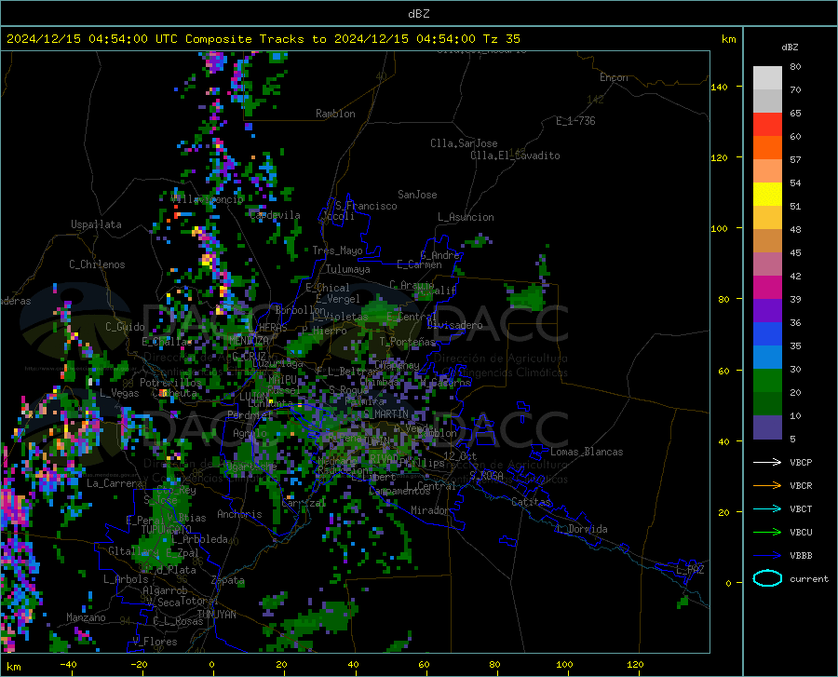Image resolution: width=838 pixels, height=677 pixels.
Task: Click the Anchoris map label
Action: click(239, 514)
